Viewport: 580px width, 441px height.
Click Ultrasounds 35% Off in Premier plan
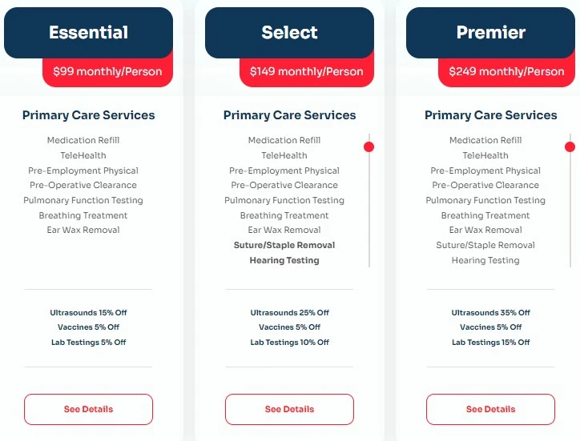[x=490, y=313]
